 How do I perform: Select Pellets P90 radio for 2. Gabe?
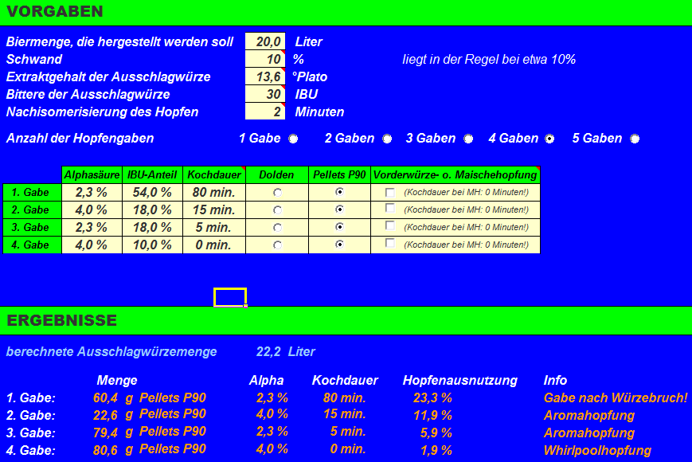[x=340, y=209]
